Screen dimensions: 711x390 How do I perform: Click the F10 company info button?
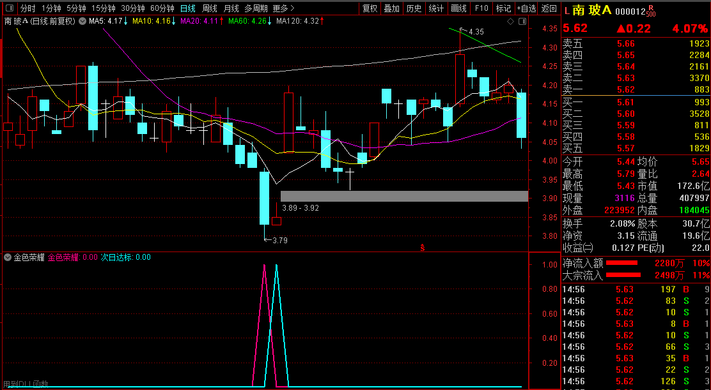[x=481, y=9]
